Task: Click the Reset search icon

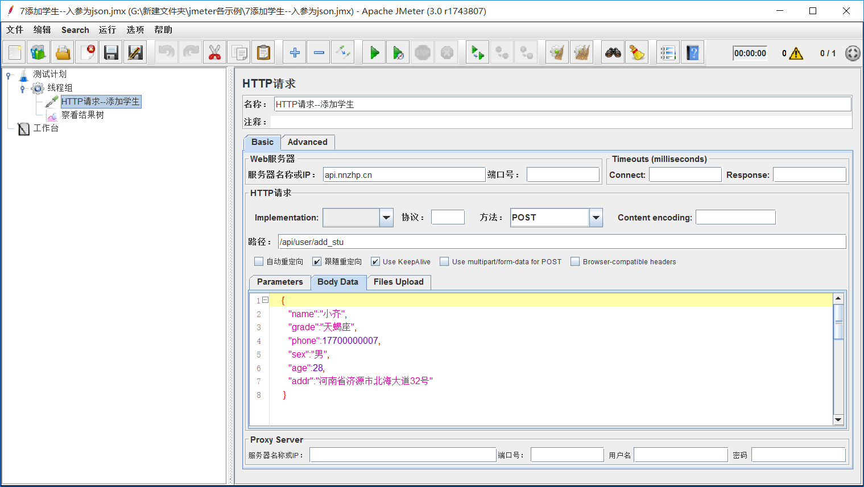Action: [x=637, y=53]
